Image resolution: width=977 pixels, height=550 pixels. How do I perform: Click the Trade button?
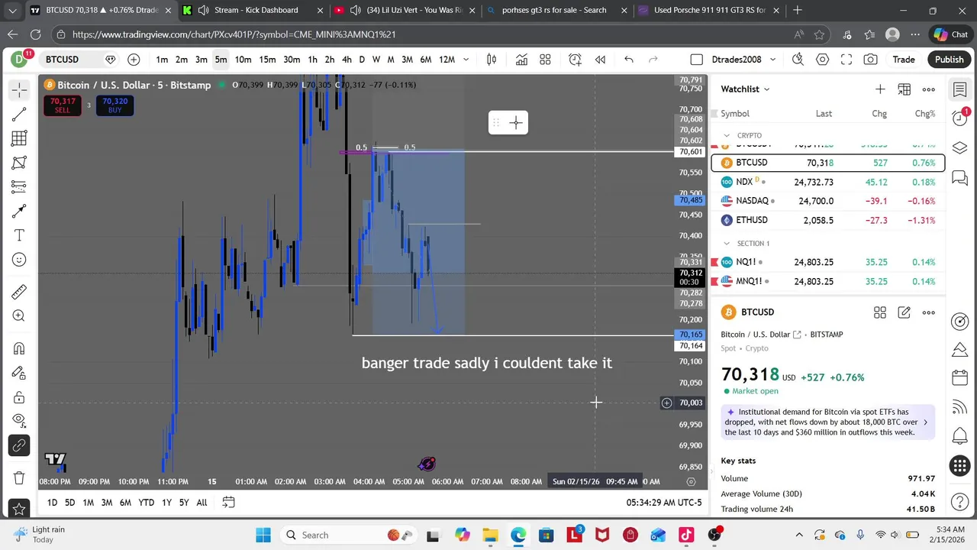[904, 60]
